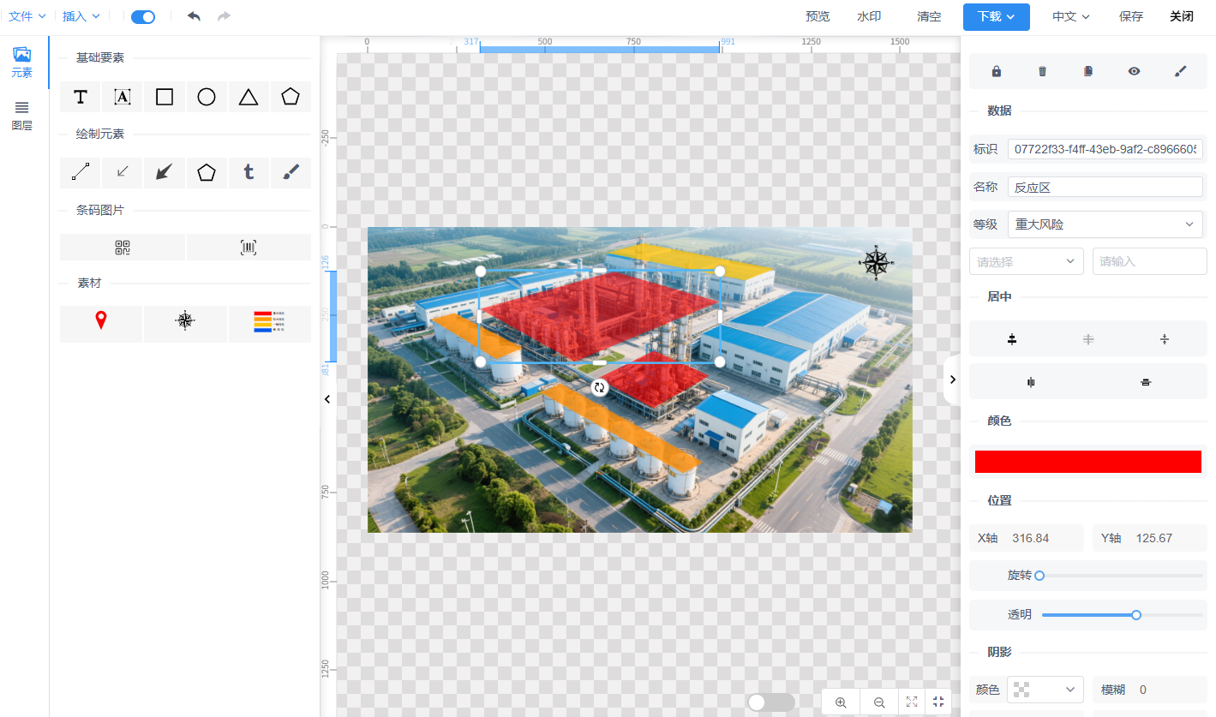1216x717 pixels.
Task: Add the red location pin material
Action: (101, 321)
